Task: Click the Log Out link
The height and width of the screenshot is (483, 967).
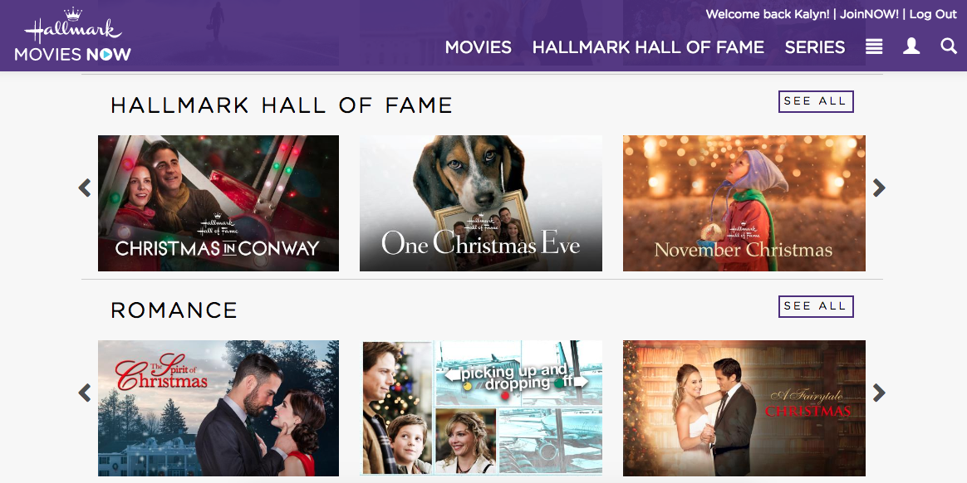Action: click(933, 14)
